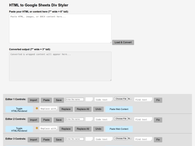
Task: Focus Editor 1 Find text field
Action: (143, 99)
